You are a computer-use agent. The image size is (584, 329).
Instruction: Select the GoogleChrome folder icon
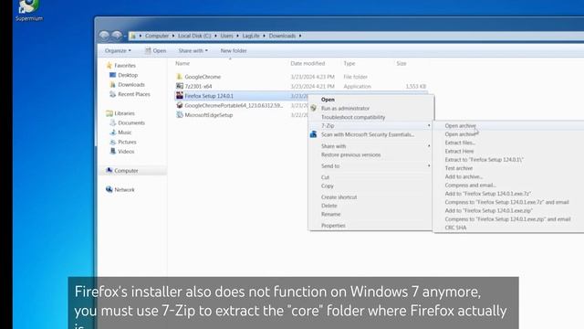click(x=179, y=77)
